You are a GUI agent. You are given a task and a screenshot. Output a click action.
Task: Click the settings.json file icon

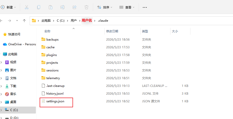pos(43,101)
